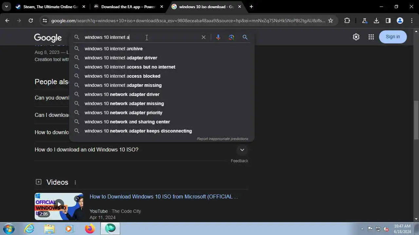The image size is (419, 235).
Task: Open the Chrome Labs flask icon
Action: [x=364, y=21]
